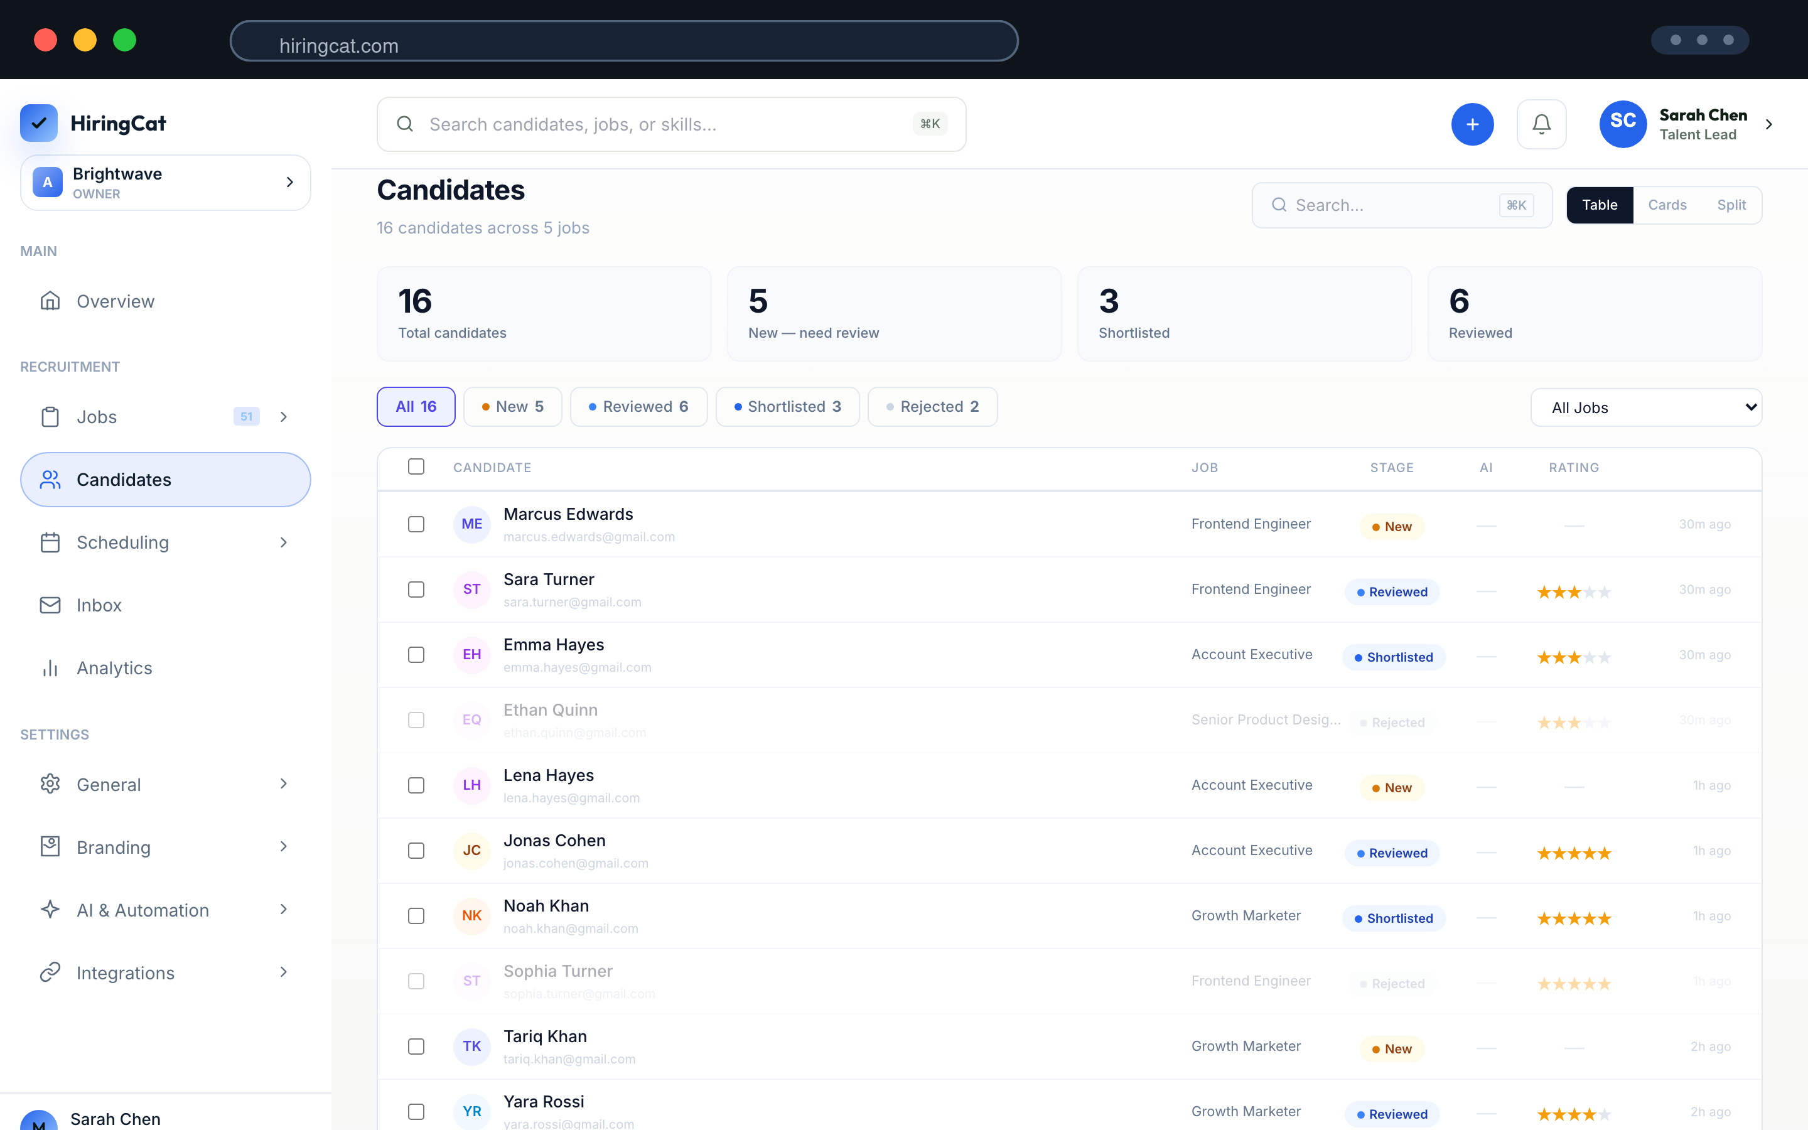
Task: Click Lena Hayes LH avatar
Action: click(x=472, y=785)
